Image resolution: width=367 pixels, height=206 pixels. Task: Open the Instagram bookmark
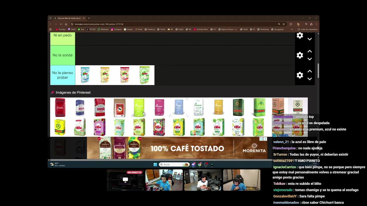pyautogui.click(x=116, y=29)
